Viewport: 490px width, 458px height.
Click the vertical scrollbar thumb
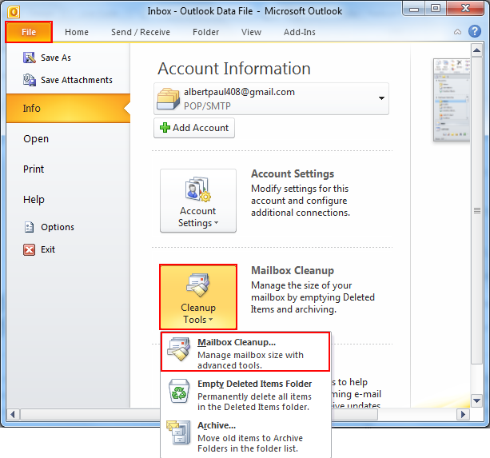coord(477,210)
